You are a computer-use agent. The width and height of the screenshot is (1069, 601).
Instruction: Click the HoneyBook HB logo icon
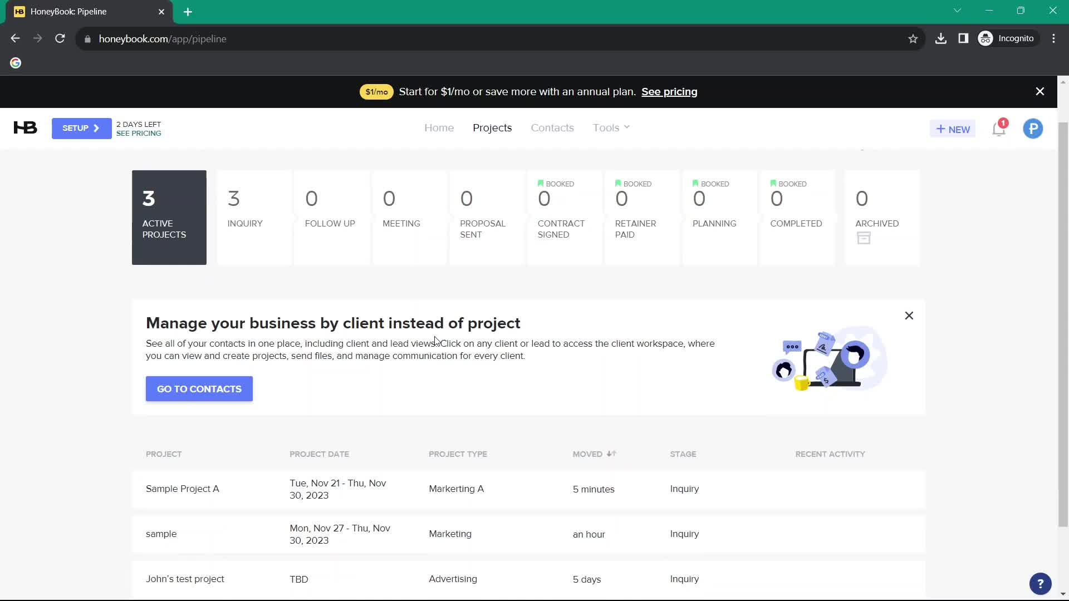tap(24, 127)
